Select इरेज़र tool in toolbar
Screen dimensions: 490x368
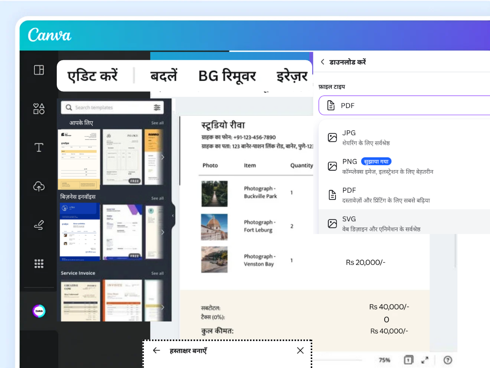click(x=292, y=76)
